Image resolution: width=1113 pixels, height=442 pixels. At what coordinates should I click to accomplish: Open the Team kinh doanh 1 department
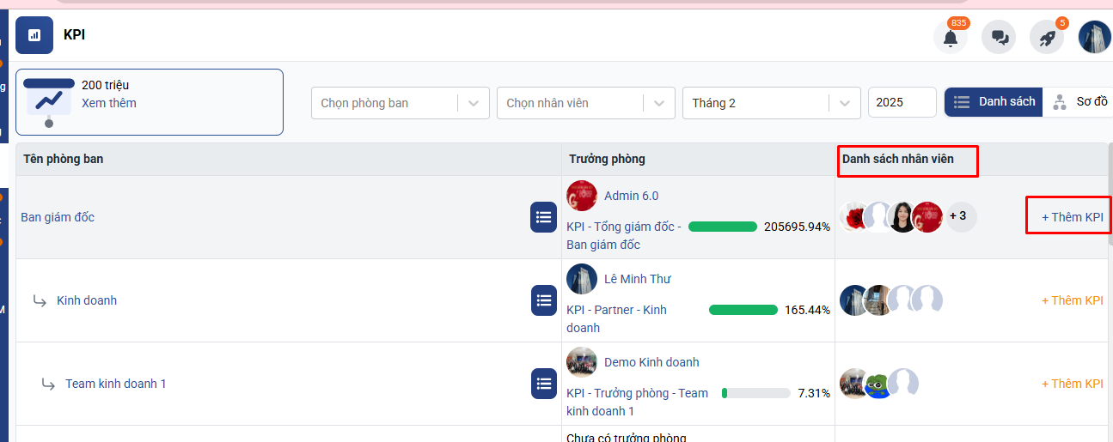[116, 384]
